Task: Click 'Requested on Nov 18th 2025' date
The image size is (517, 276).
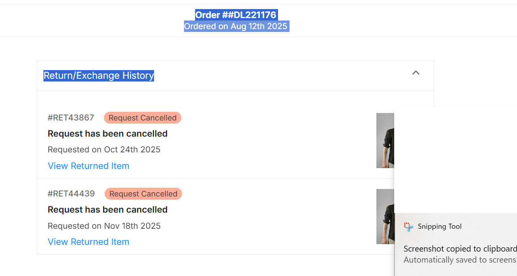Action: [104, 226]
